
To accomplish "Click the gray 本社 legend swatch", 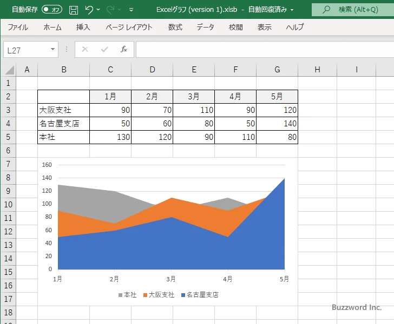I will click(x=120, y=295).
